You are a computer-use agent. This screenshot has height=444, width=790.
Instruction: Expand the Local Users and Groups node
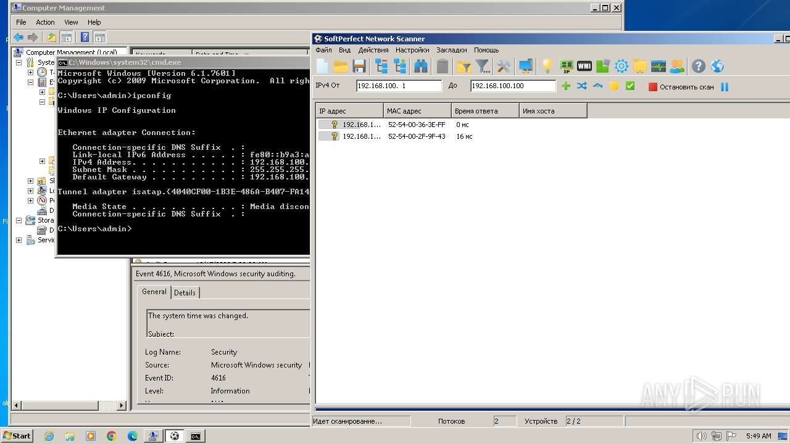(x=30, y=191)
